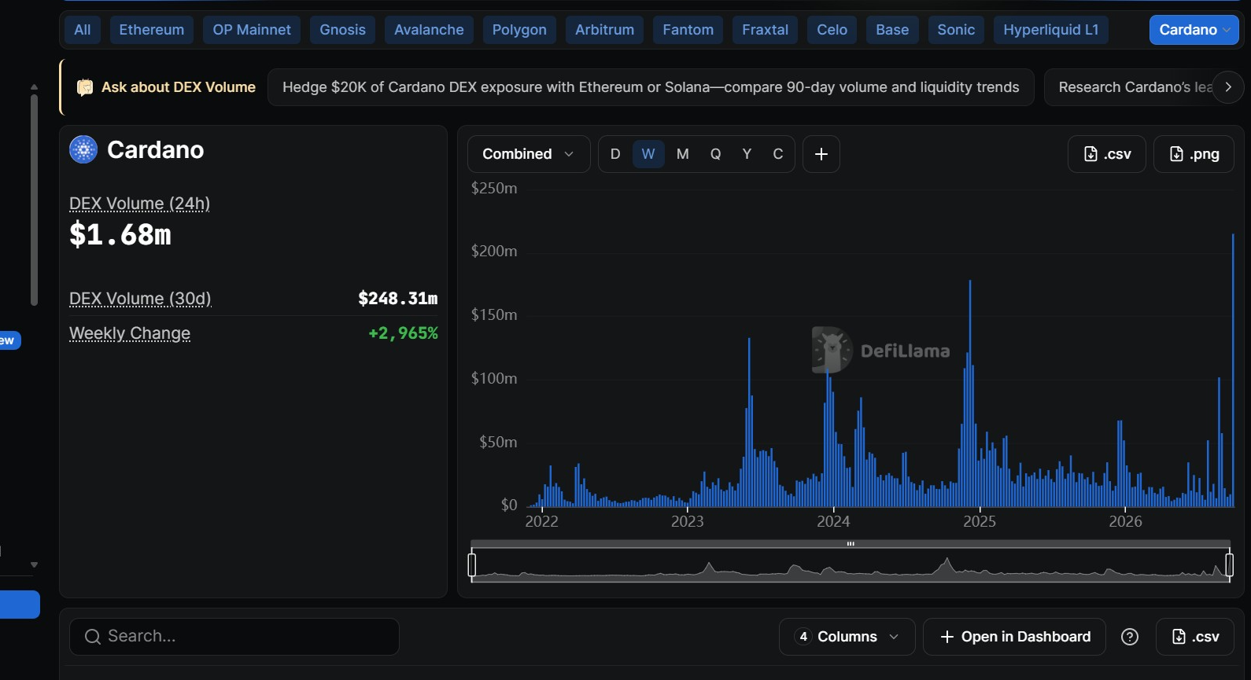Switch to the Avalanche tab
Image resolution: width=1251 pixels, height=680 pixels.
click(x=429, y=30)
